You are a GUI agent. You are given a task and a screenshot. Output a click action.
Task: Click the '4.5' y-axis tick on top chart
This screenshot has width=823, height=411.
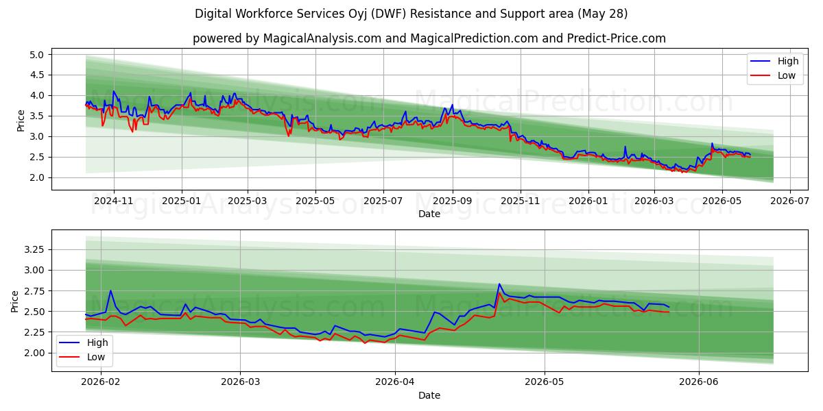tap(37, 75)
